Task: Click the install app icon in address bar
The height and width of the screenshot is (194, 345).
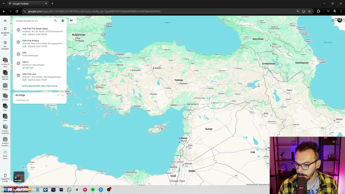Action: pos(303,11)
